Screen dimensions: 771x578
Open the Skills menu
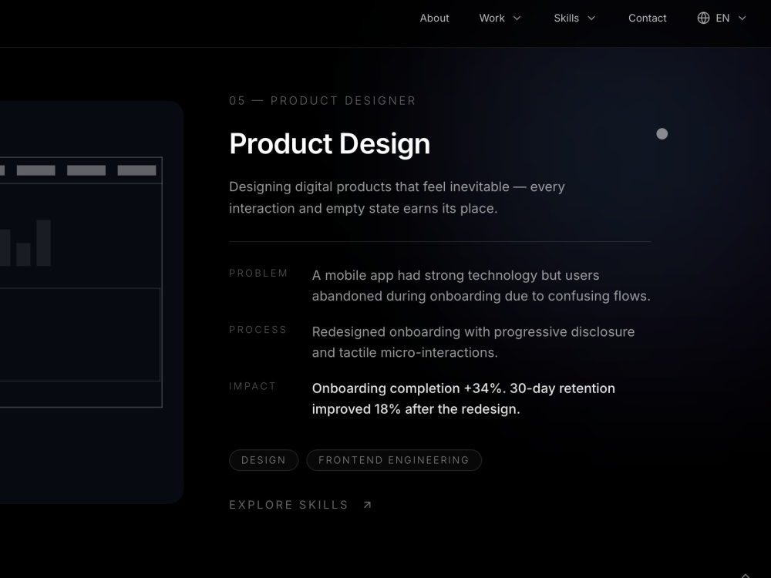566,18
